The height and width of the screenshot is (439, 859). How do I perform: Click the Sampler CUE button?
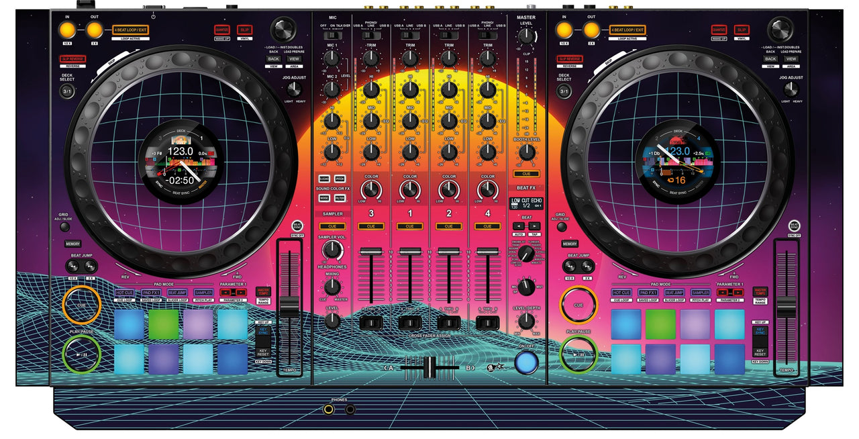tap(332, 227)
